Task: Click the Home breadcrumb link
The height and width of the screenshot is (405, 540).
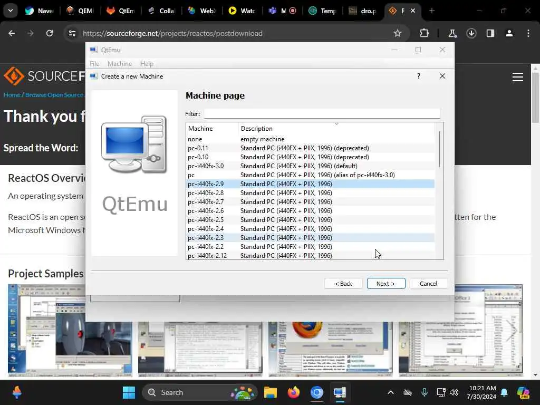Action: (x=12, y=95)
